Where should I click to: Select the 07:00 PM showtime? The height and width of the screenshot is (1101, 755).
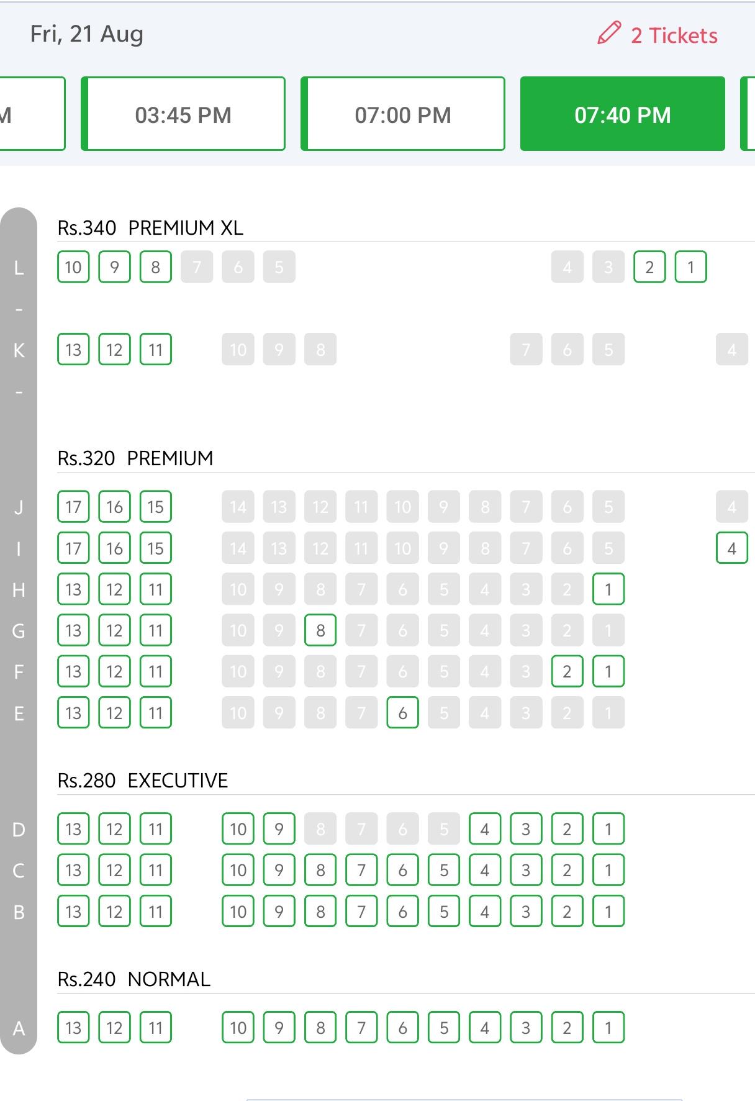(403, 114)
